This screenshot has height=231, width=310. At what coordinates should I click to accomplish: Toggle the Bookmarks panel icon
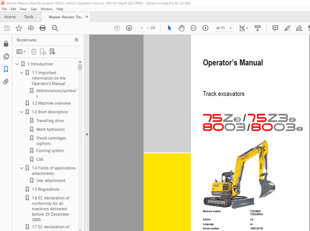(6, 69)
